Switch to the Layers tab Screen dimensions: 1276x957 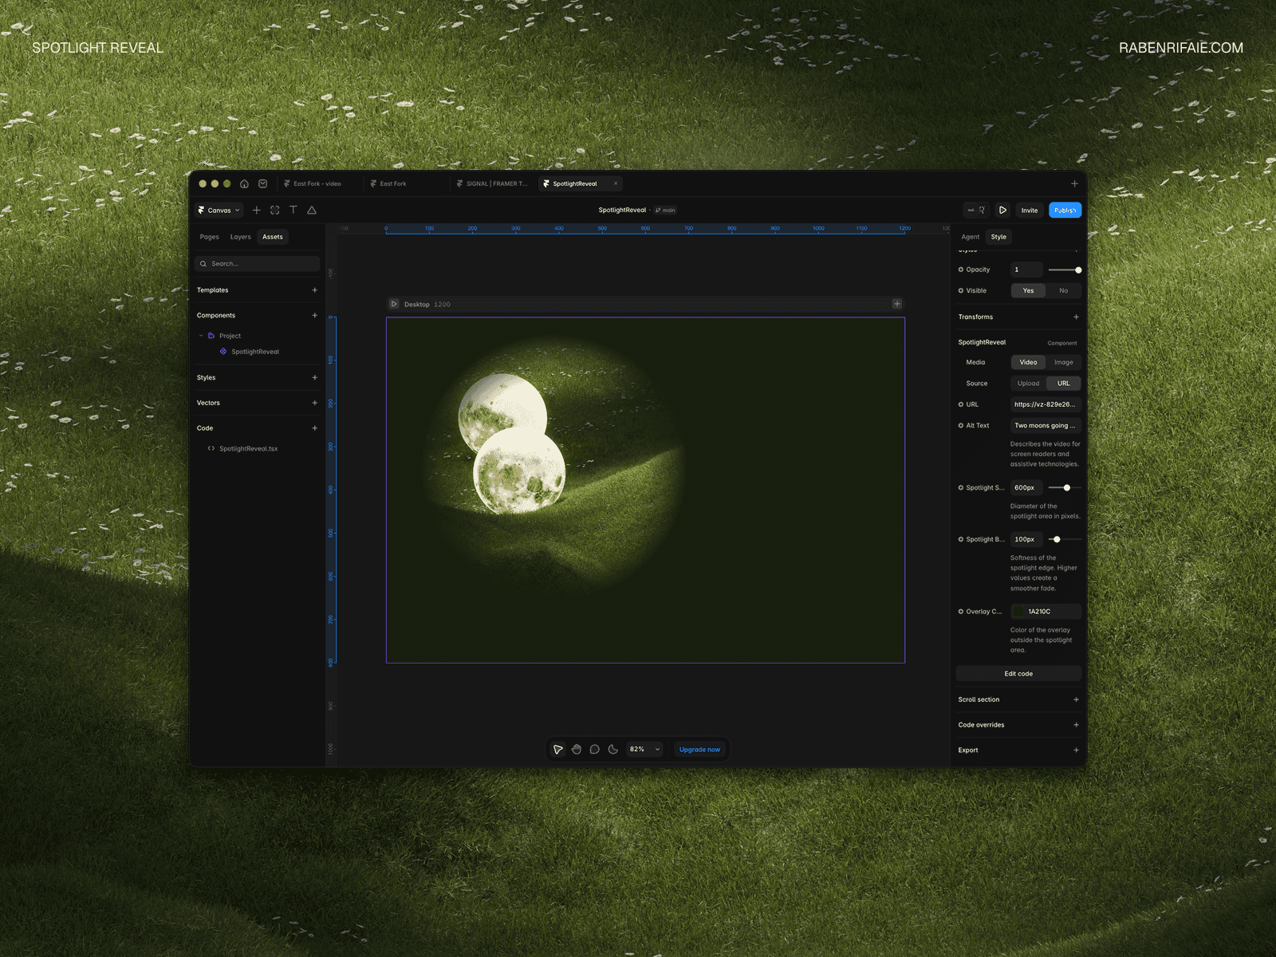[240, 237]
